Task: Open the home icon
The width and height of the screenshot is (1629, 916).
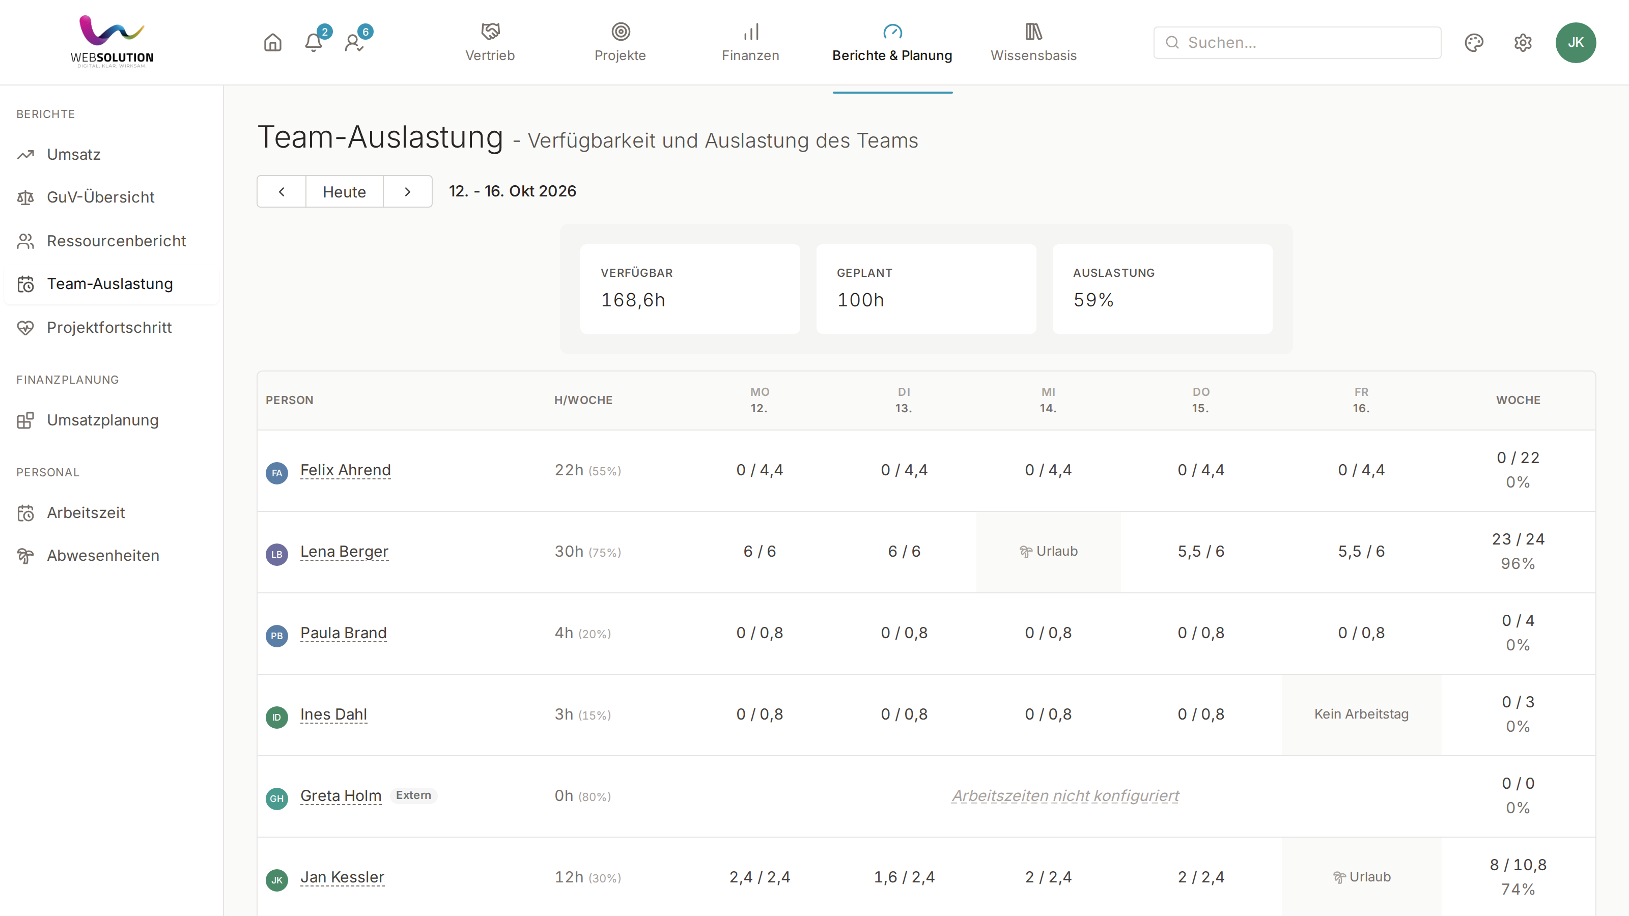Action: pyautogui.click(x=272, y=42)
